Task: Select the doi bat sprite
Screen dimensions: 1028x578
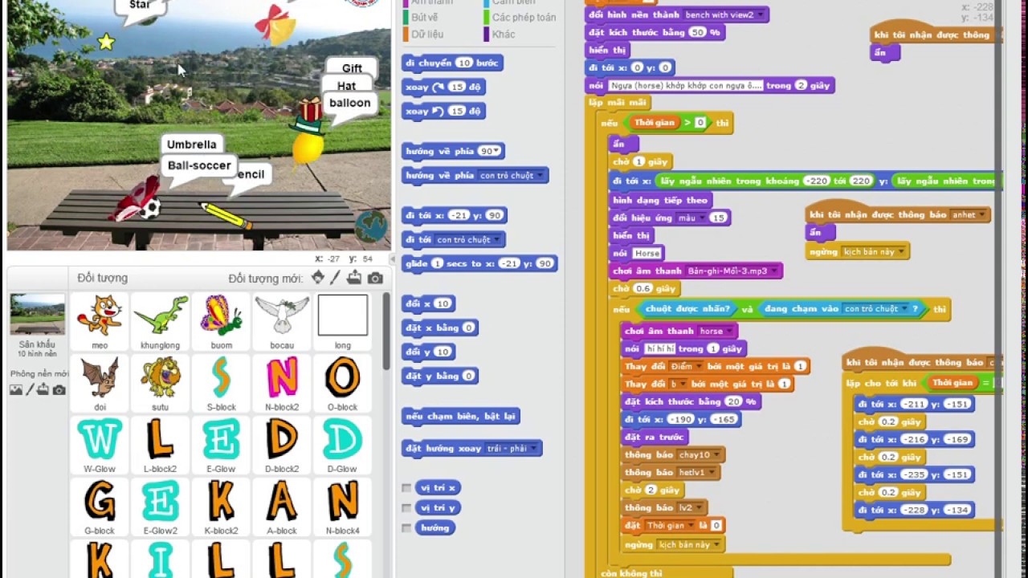Action: 100,383
